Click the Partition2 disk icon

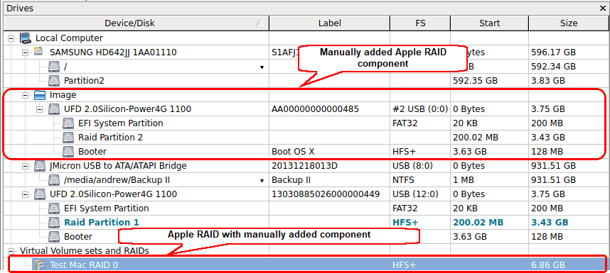[x=54, y=81]
